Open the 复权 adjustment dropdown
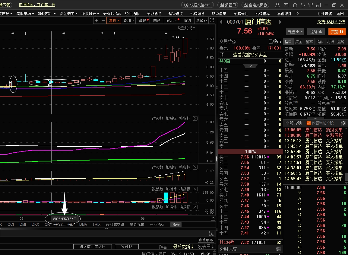 (114, 21)
